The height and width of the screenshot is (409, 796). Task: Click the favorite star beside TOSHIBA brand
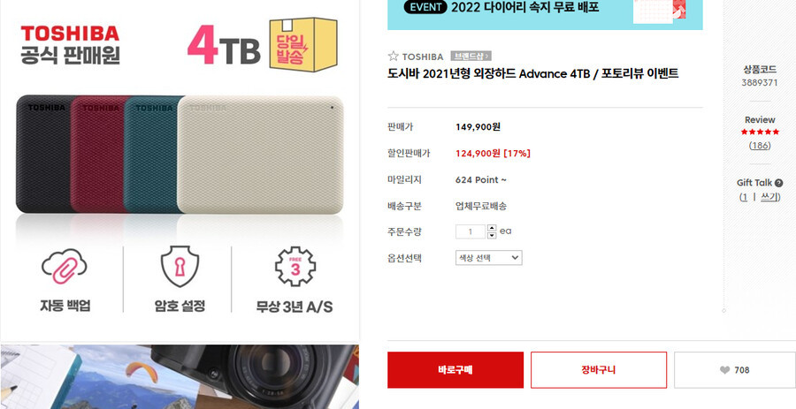pos(393,57)
